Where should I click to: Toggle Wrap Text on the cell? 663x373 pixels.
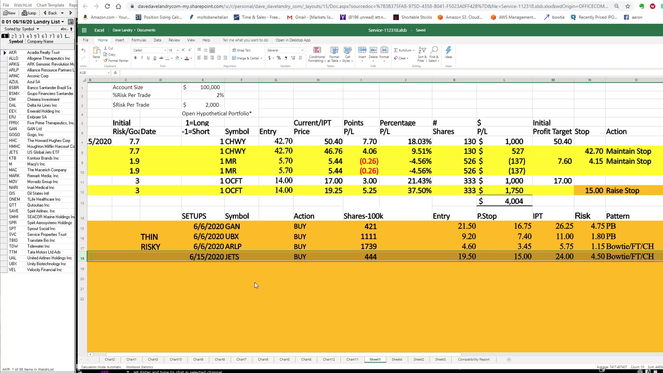point(241,50)
